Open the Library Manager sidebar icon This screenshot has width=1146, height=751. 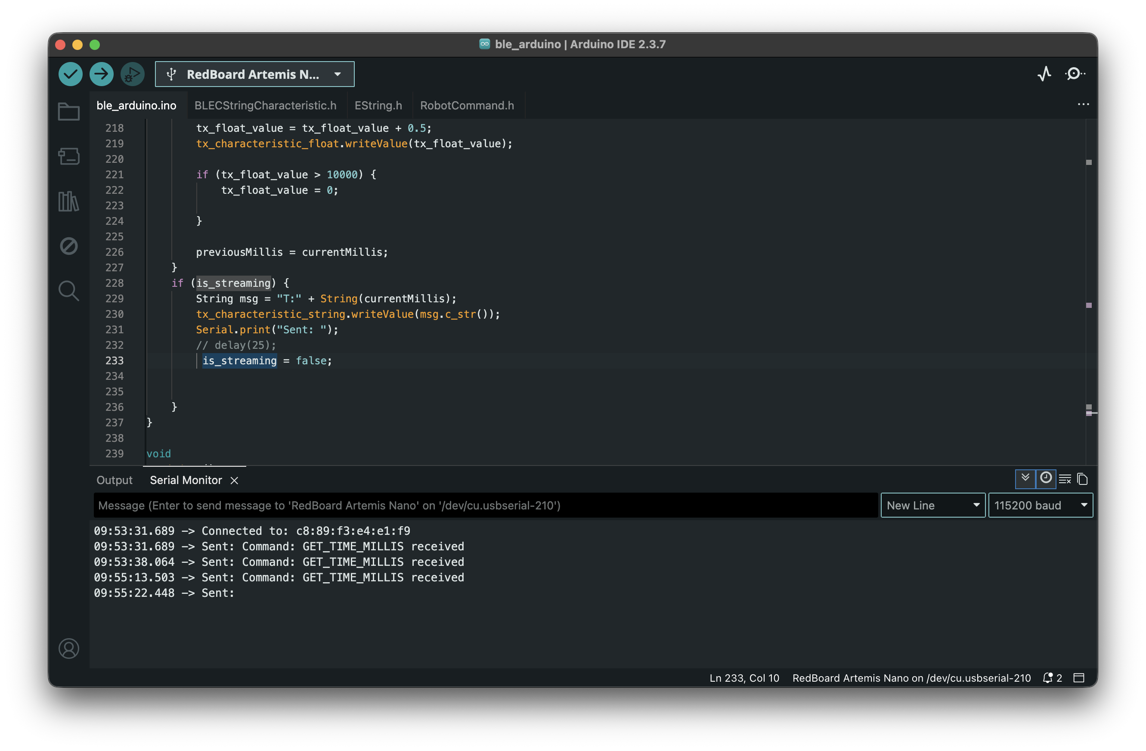point(69,202)
